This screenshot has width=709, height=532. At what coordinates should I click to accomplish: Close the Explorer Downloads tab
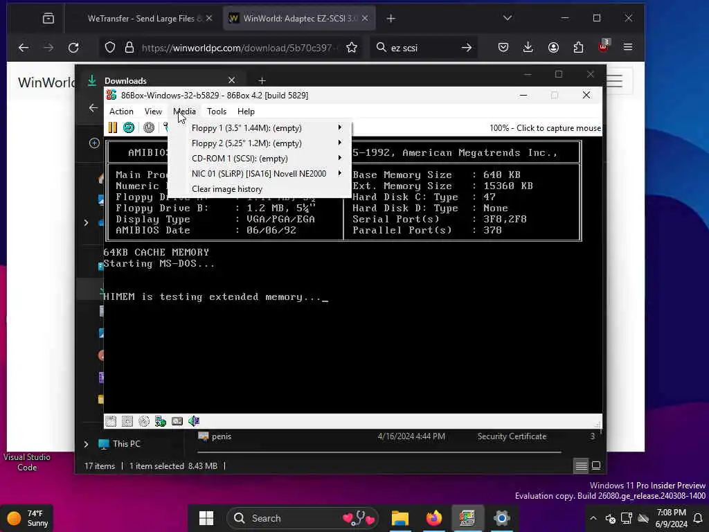point(231,80)
